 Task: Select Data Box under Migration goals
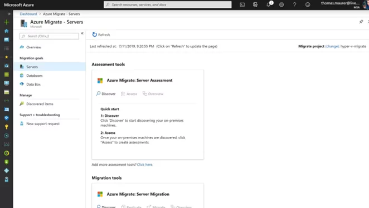33,85
